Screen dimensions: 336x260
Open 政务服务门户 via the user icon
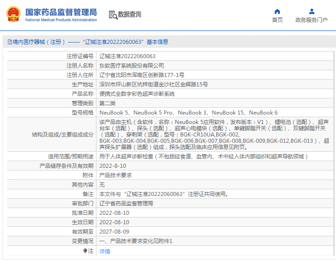point(312,11)
